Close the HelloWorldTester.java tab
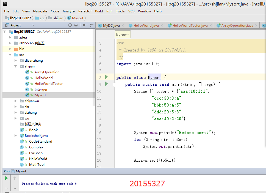Image resolution: width=266 pixels, height=193 pixels. point(210,26)
